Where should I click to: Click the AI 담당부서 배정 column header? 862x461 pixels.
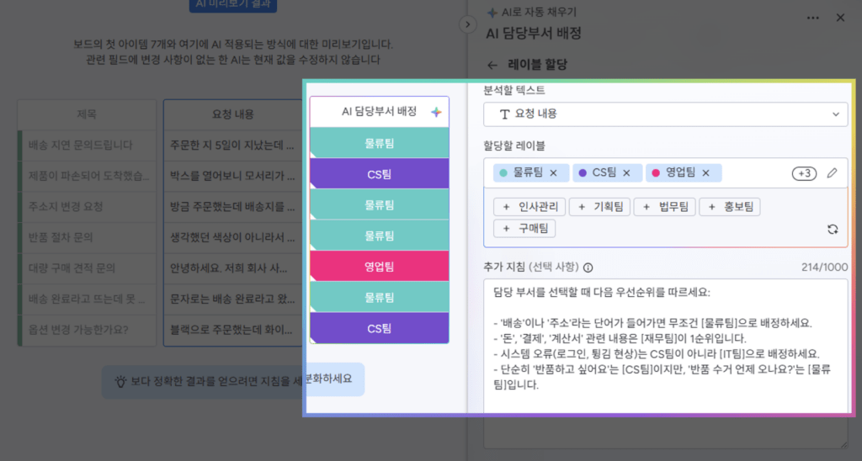379,112
